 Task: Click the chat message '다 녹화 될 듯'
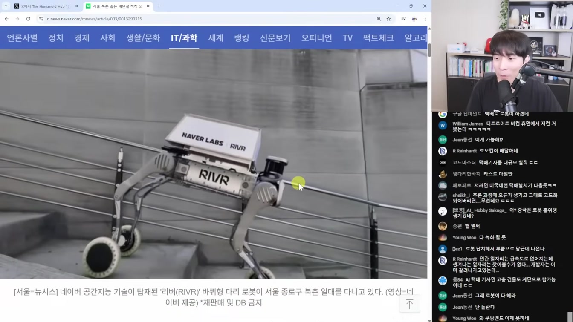point(492,237)
